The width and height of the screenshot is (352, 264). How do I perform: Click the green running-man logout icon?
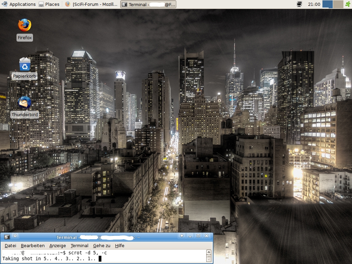click(x=348, y=4)
